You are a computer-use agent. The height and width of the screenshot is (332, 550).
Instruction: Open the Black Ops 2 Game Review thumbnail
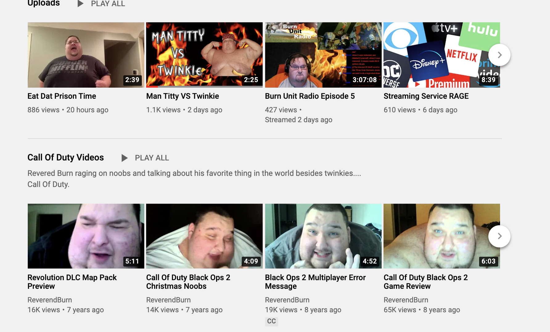[x=442, y=236]
